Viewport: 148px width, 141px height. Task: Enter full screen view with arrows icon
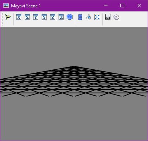click(97, 17)
